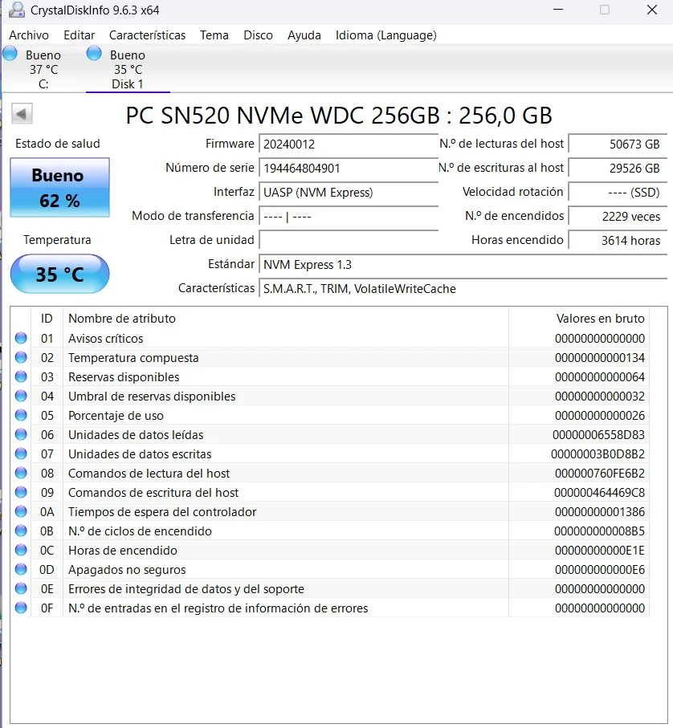This screenshot has width=673, height=728.
Task: Click raw value 000000464469C8
Action: click(599, 493)
